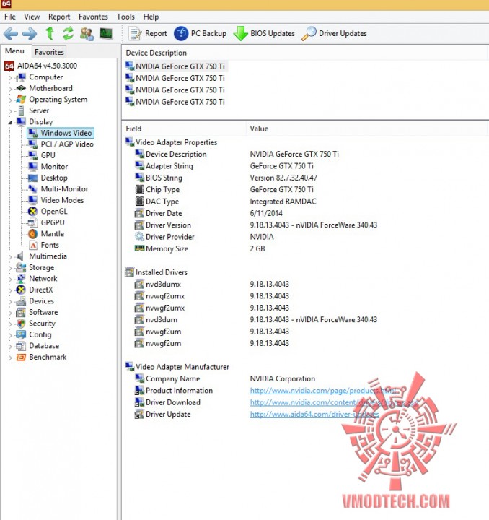Click the Security shield icon
This screenshot has height=520, width=489.
(21, 324)
